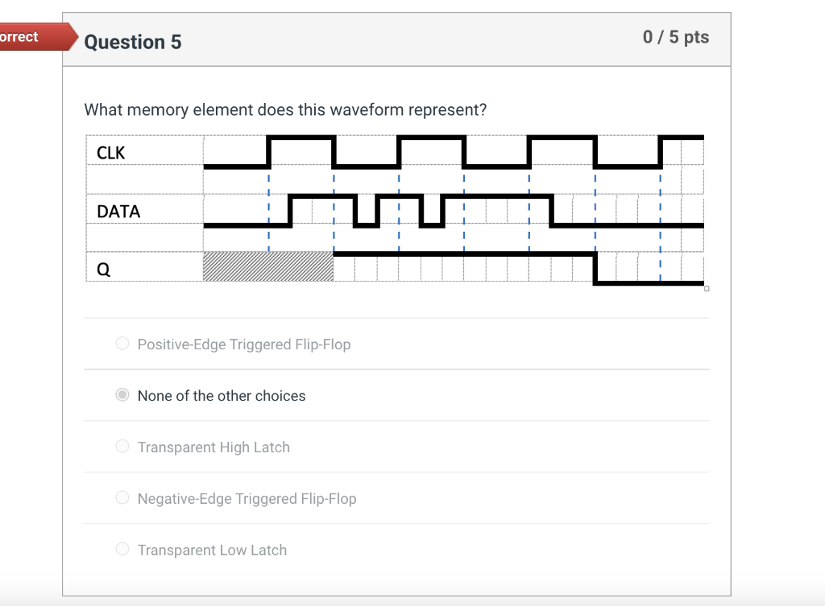Pick the Negative-Edge Triggered Flip-Flop choice

coord(122,497)
